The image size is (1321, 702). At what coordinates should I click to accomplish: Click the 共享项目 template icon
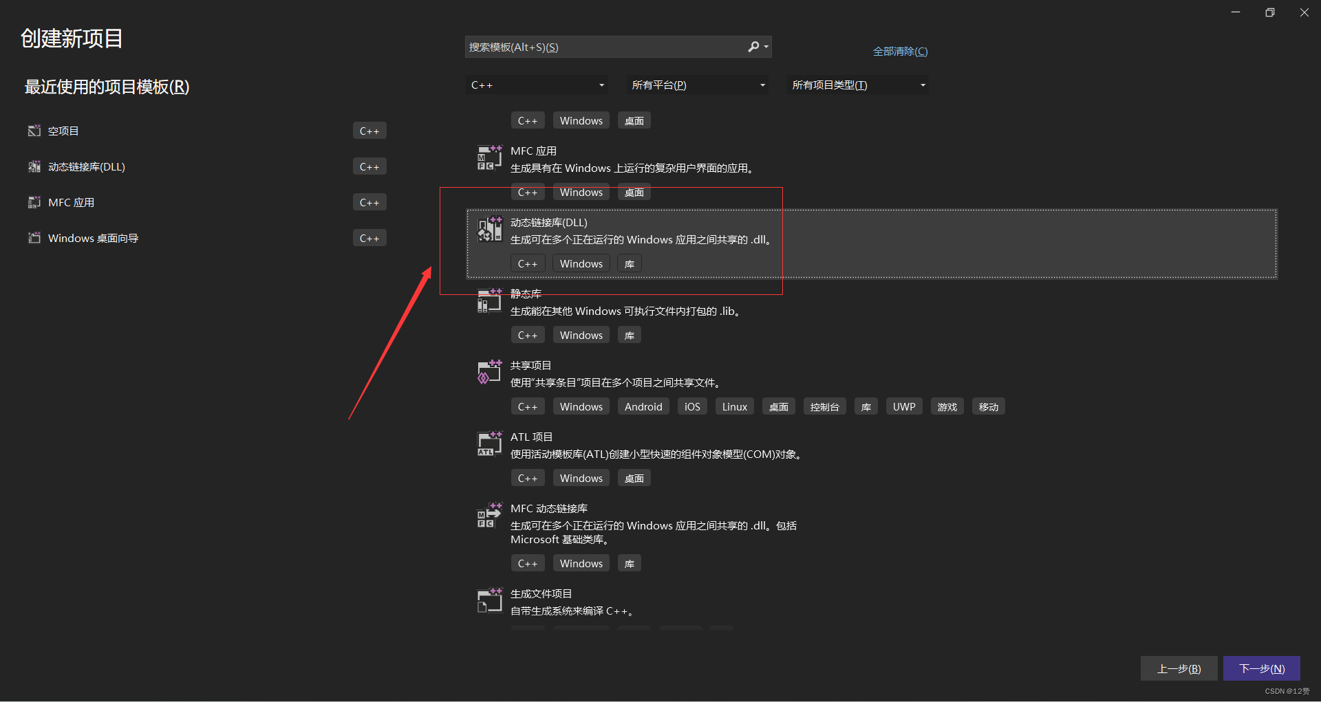[x=490, y=373]
